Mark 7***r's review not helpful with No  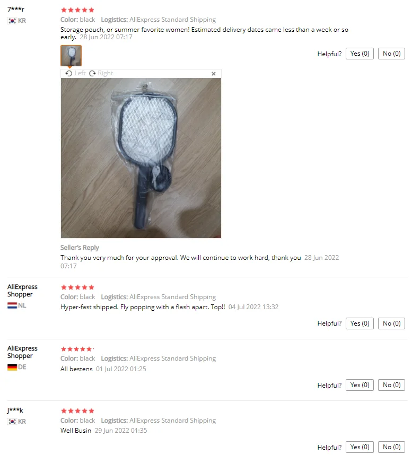391,54
